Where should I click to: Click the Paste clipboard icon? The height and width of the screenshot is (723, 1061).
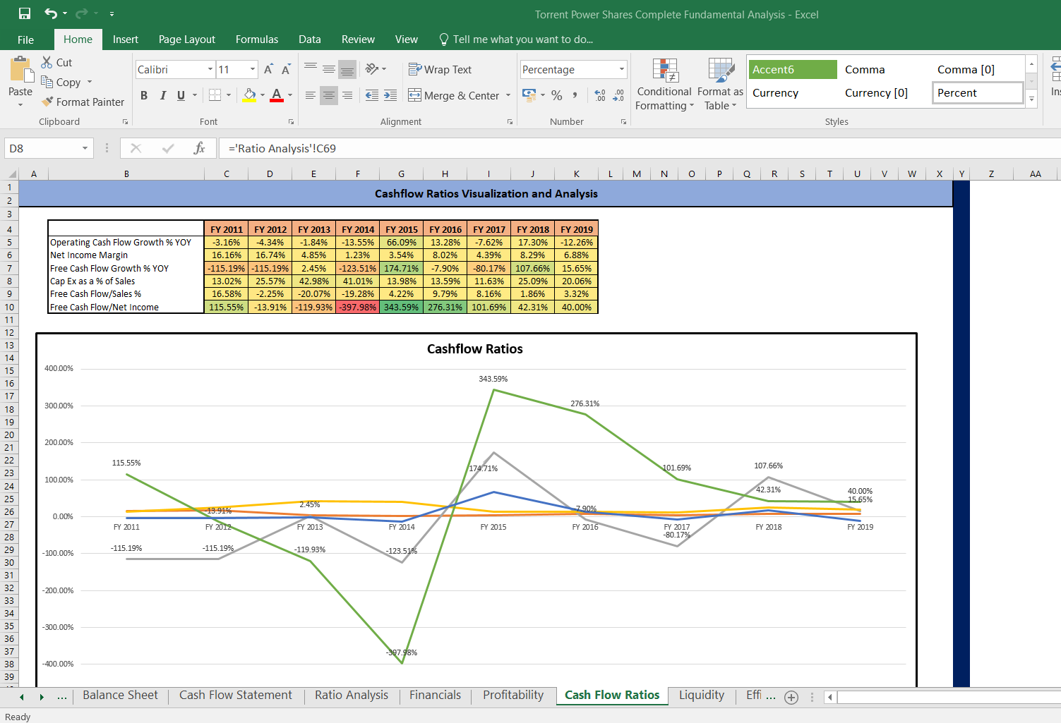20,71
